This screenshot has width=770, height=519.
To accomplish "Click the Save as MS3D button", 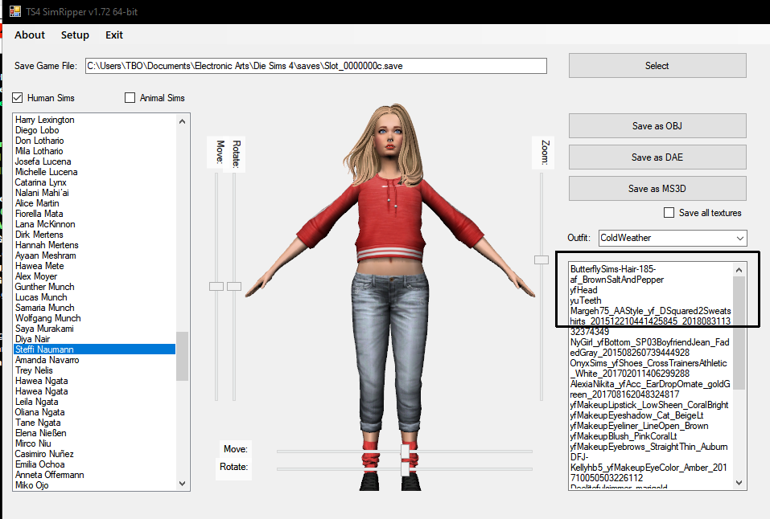I will pos(657,189).
